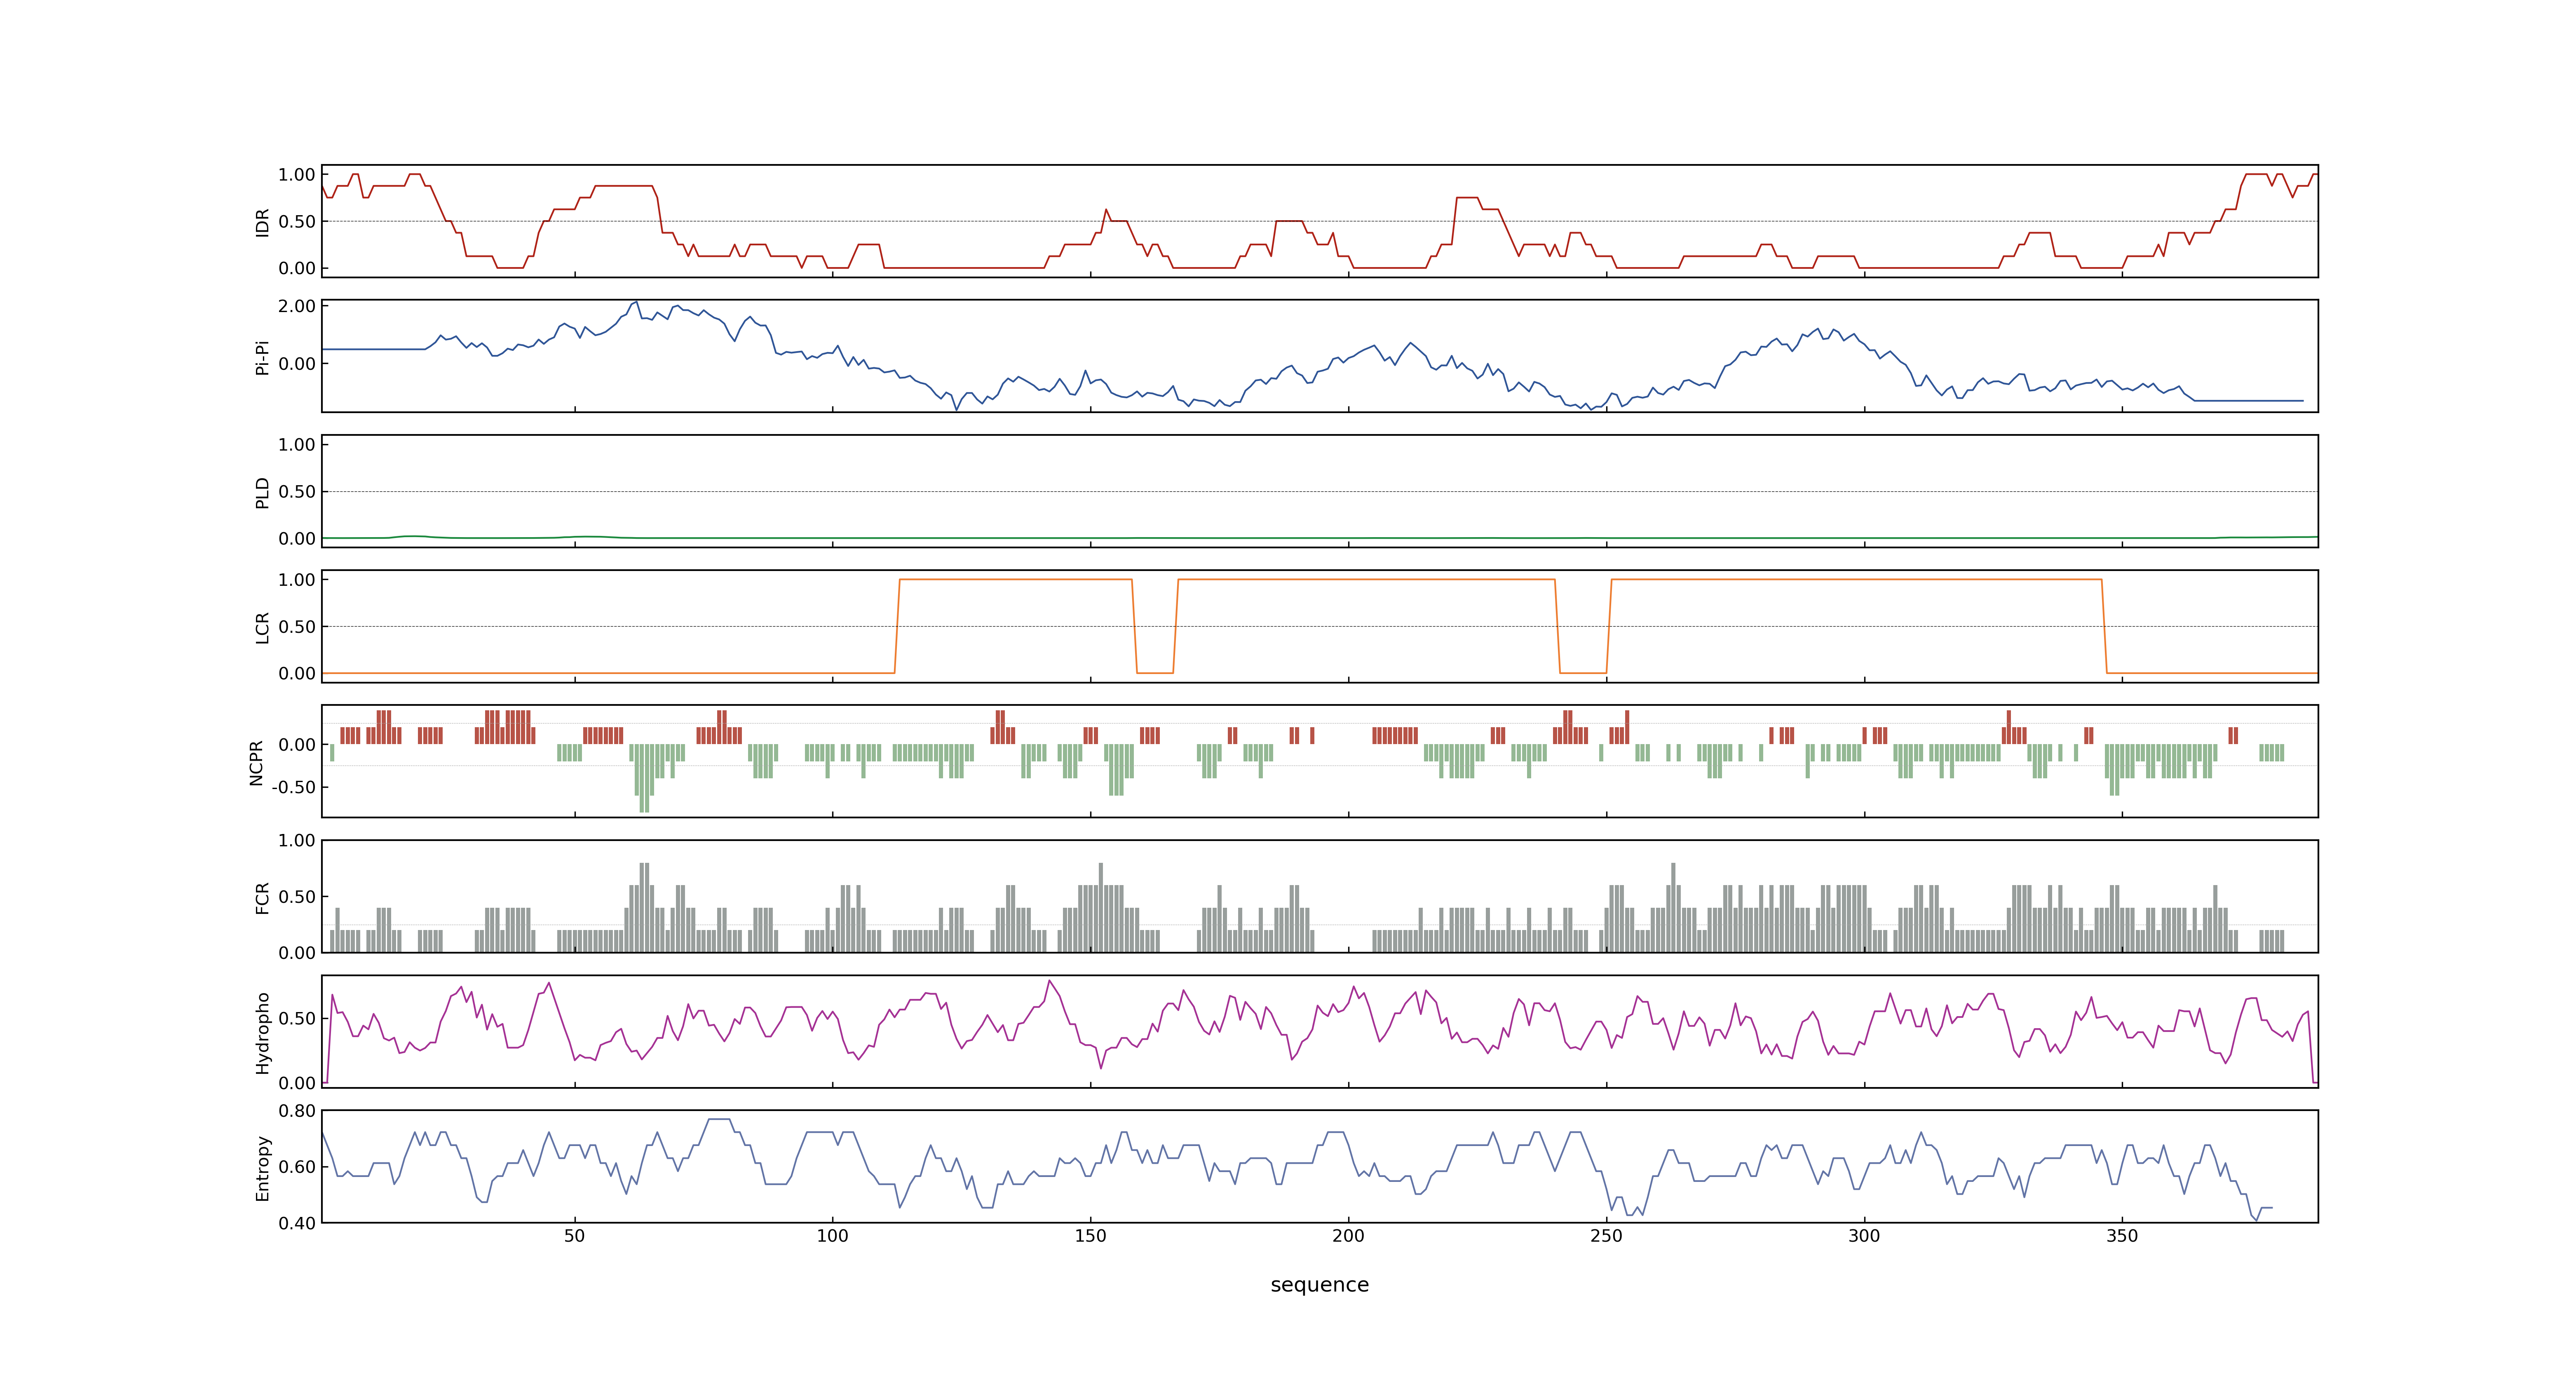This screenshot has height=1374, width=2576.
Task: Click the x-axis tick label 150
Action: click(x=1090, y=1236)
